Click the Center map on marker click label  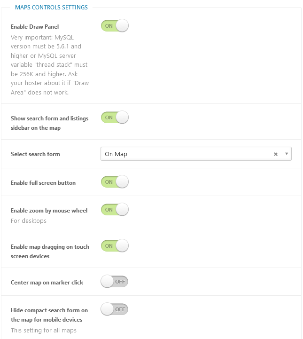click(47, 283)
